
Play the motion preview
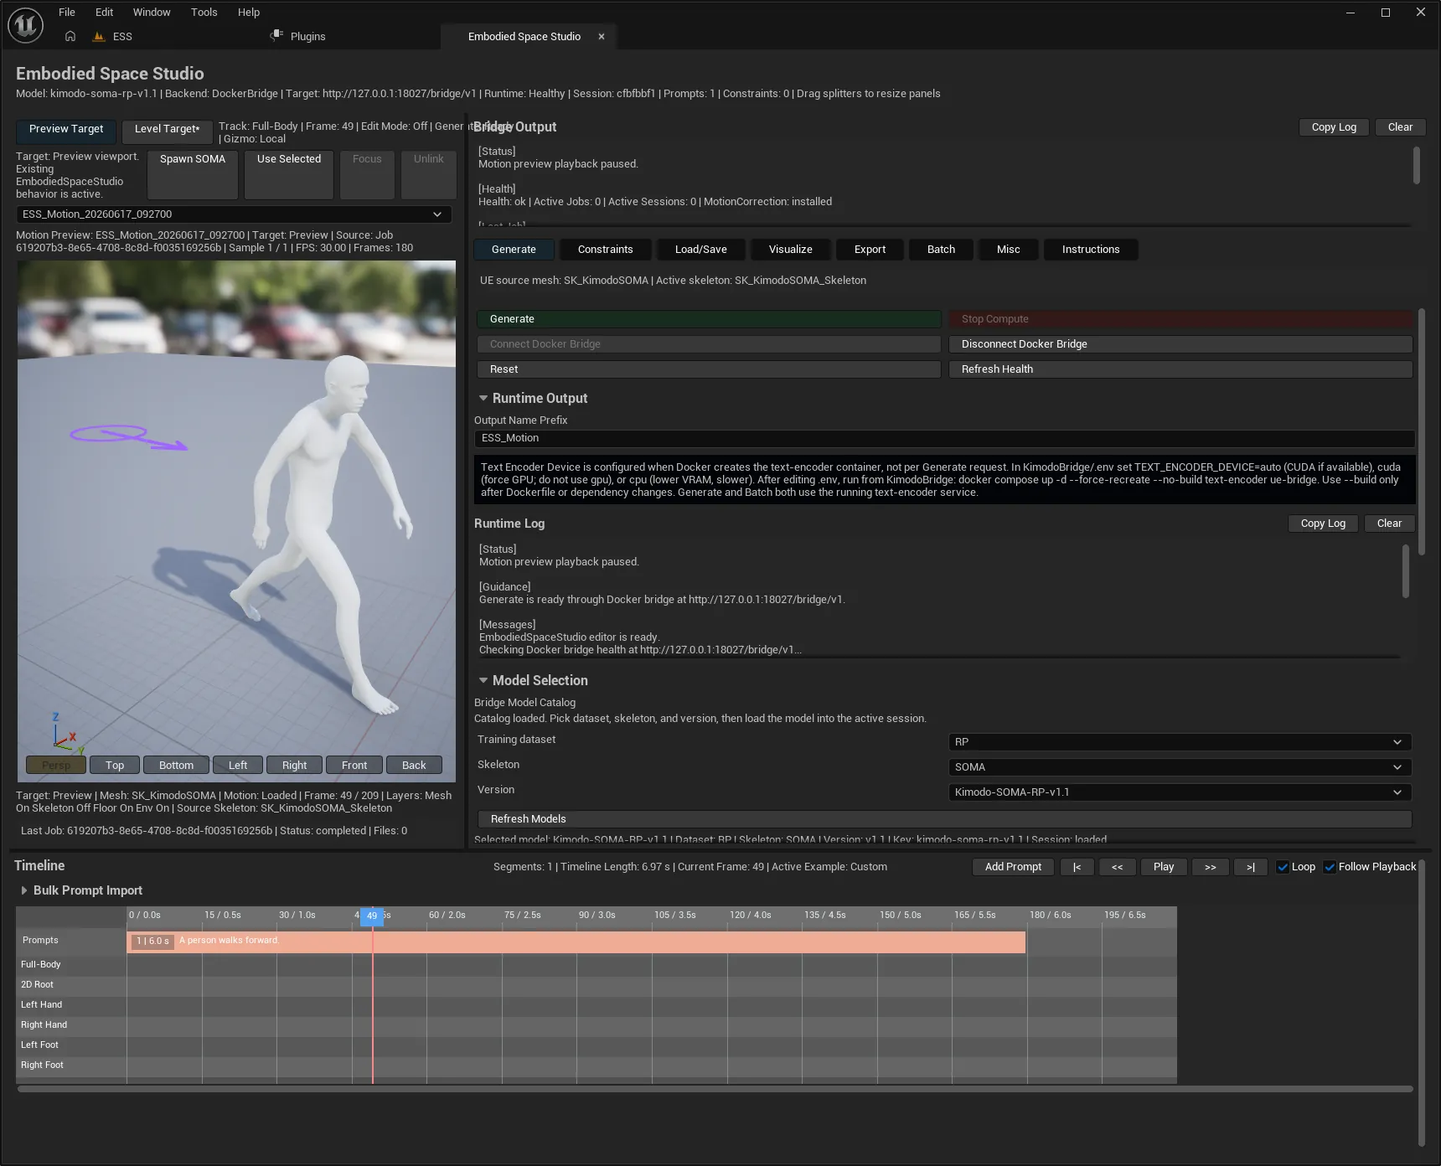tap(1164, 867)
